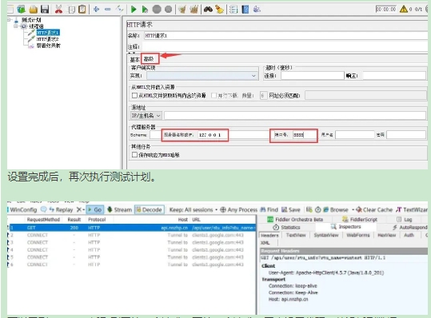Click Clear Cache in Fiddler toolbar

tap(374, 210)
